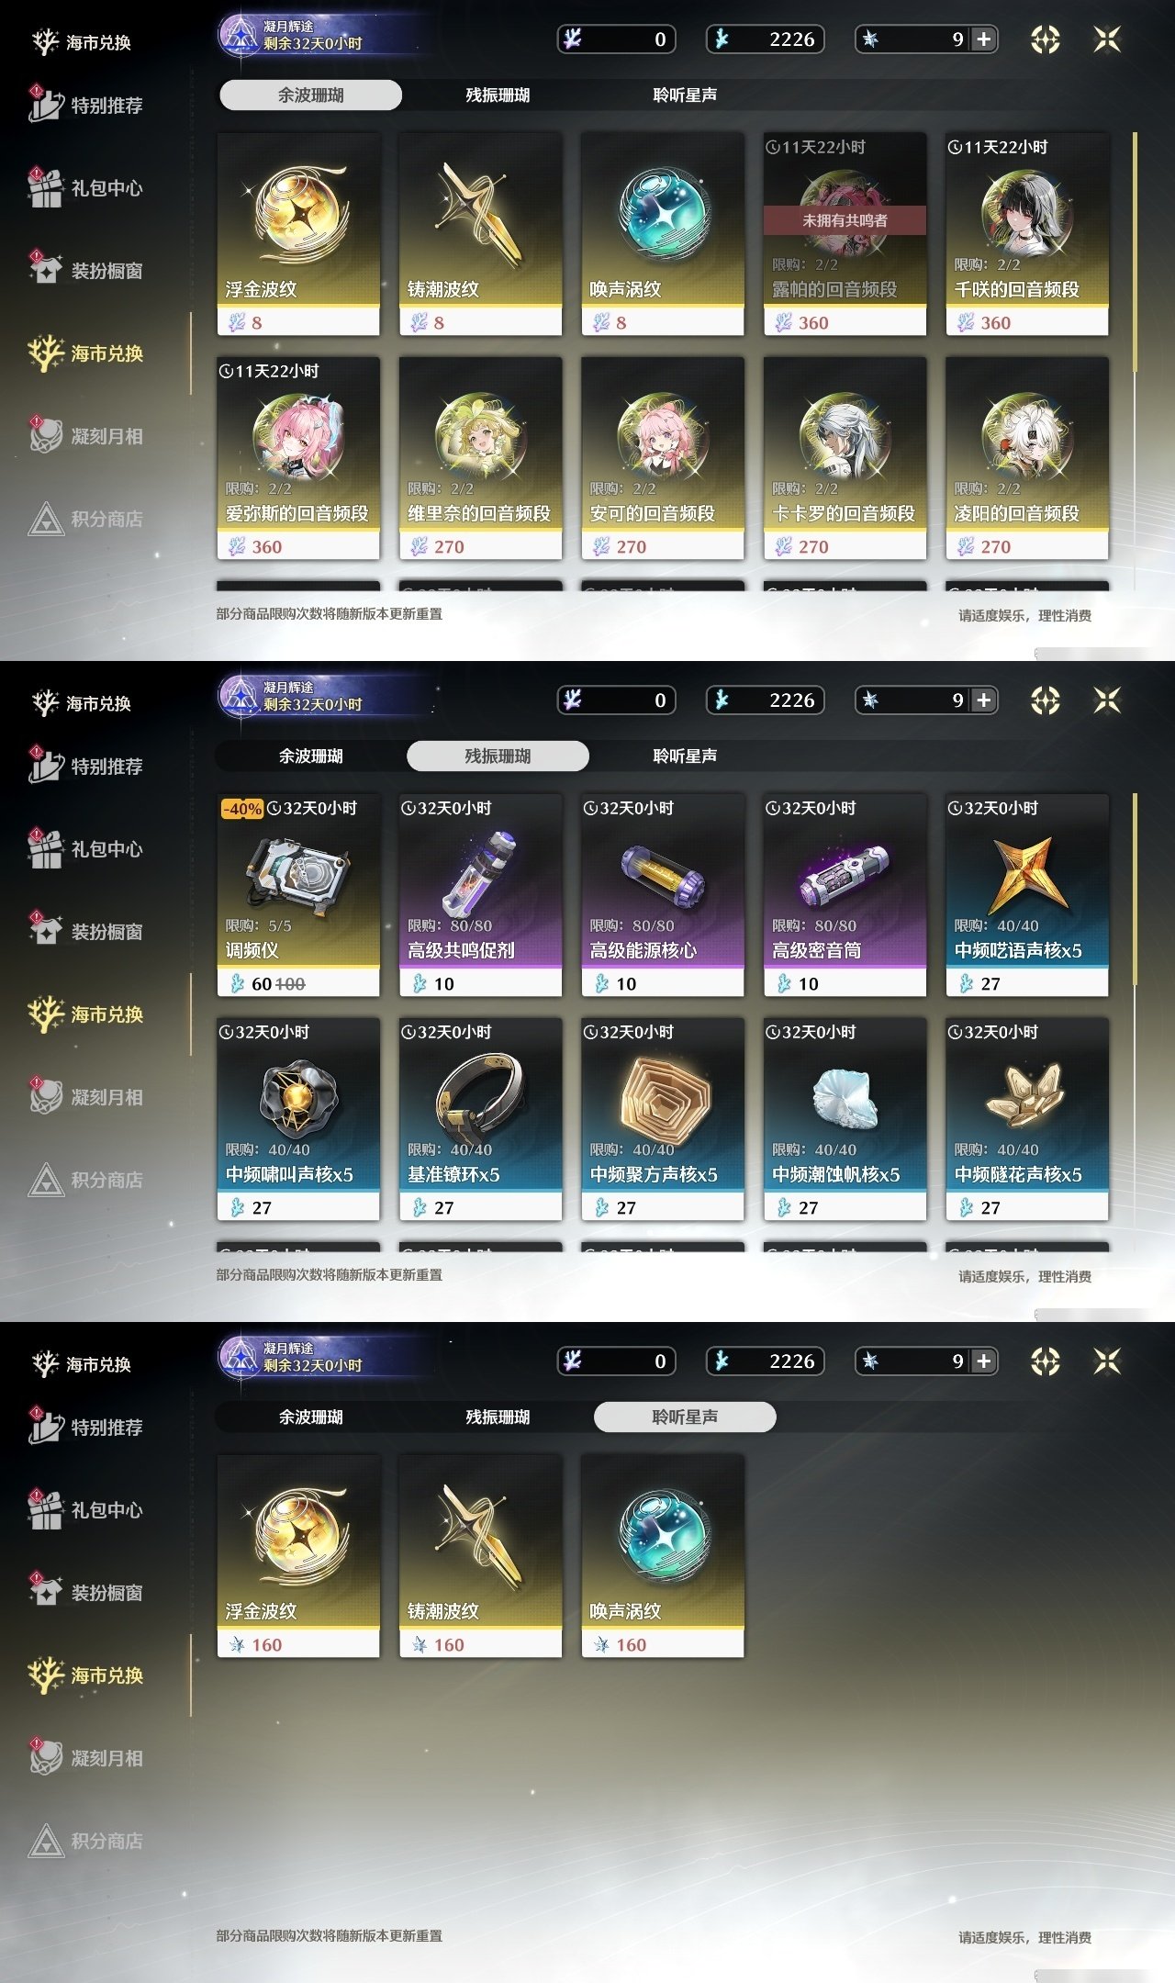Viewport: 1175px width, 1983px height.
Task: Choose 中频潮蚀帆核x5 shell item
Action: coord(845,1119)
